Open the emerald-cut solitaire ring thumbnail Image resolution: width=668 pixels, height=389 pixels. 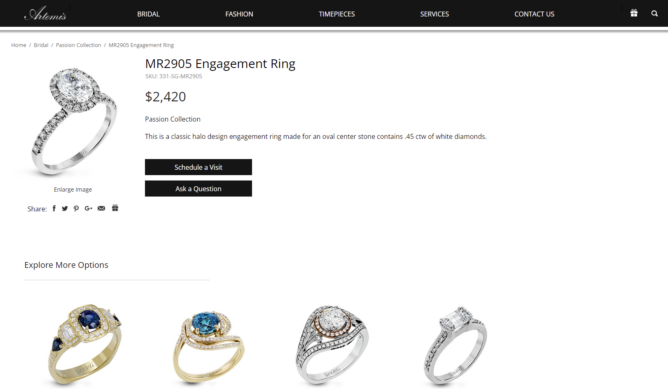click(x=455, y=345)
